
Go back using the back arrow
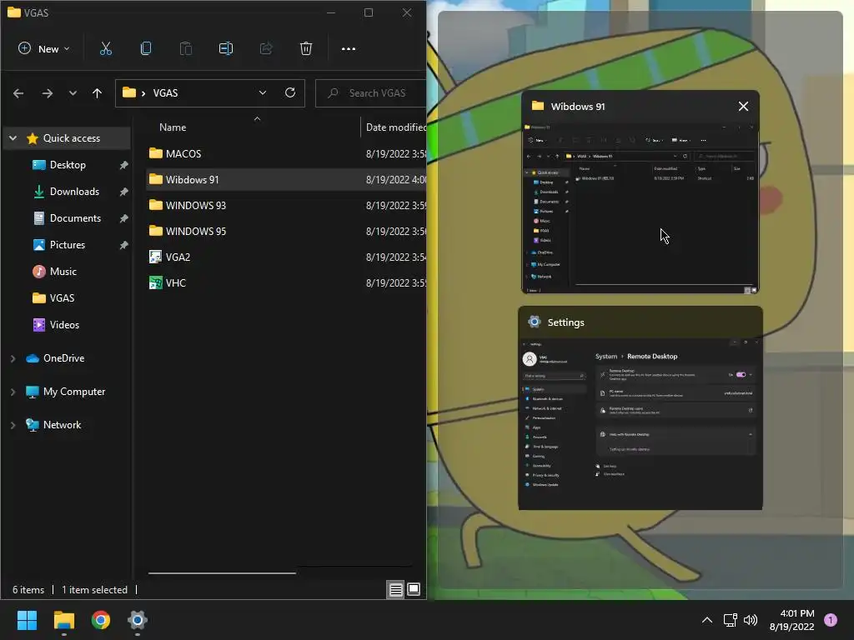click(x=18, y=93)
